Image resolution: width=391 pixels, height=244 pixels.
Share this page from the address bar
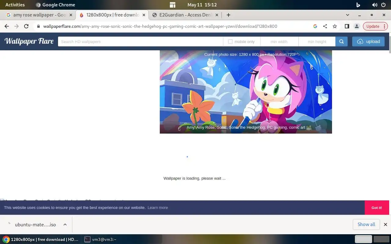click(x=325, y=26)
